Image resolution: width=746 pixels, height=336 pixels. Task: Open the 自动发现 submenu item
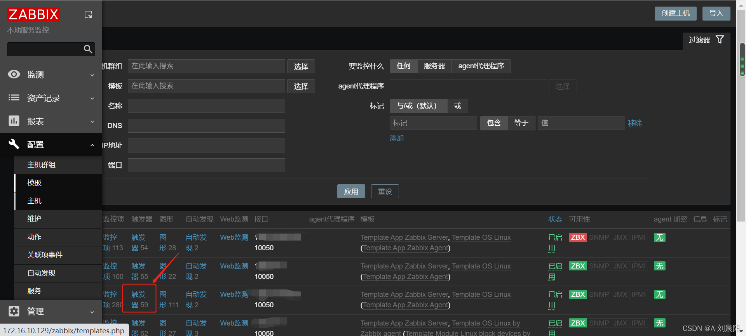(41, 273)
